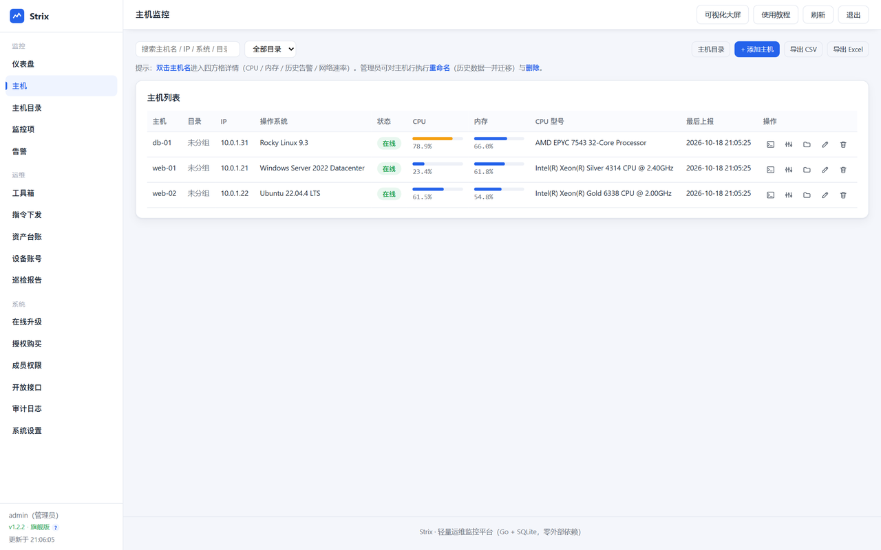The image size is (881, 550).
Task: Click the Strix logo icon
Action: click(x=17, y=16)
